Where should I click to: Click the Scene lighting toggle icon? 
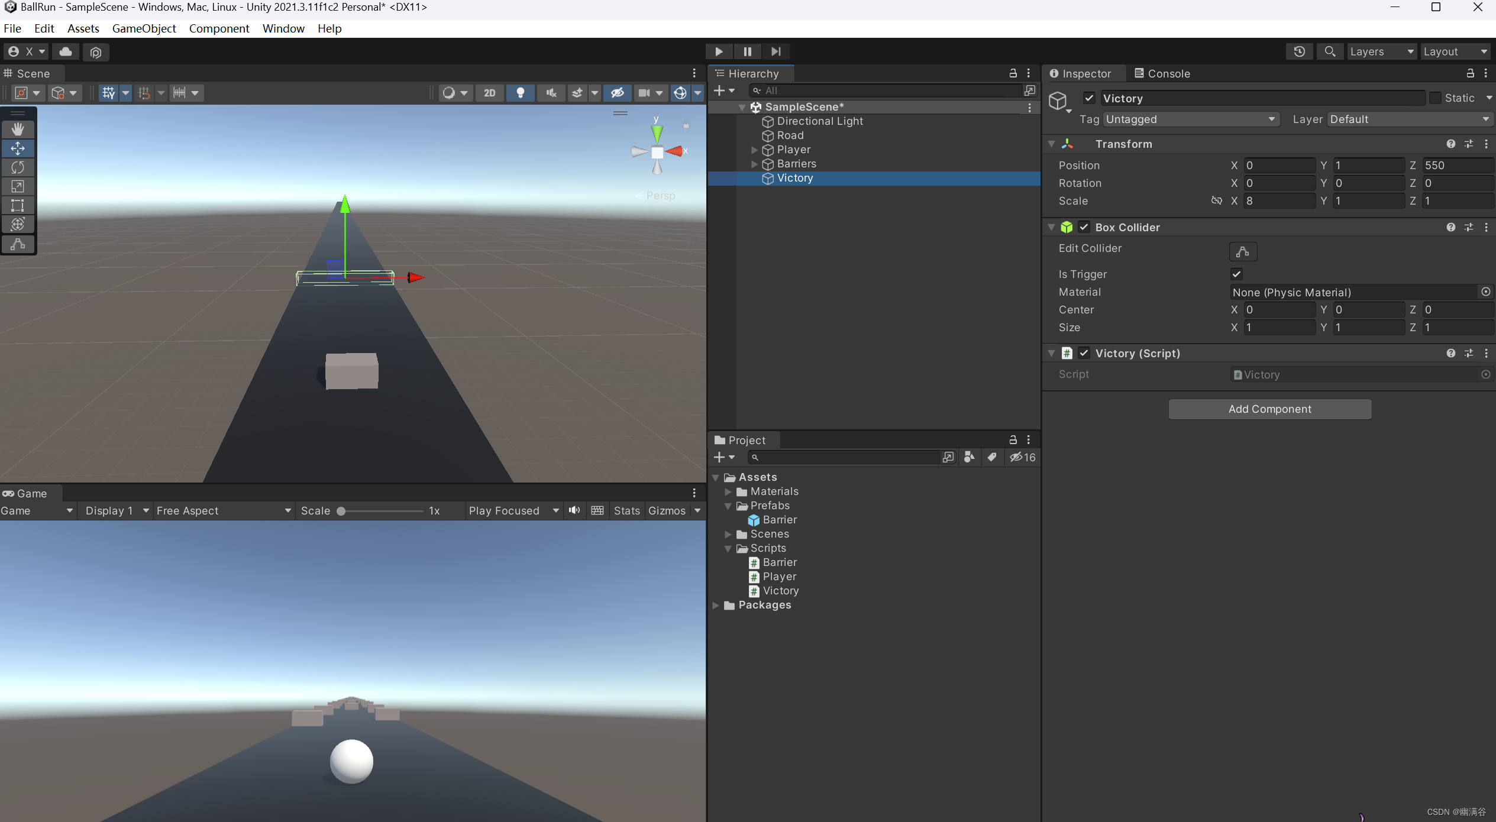521,93
